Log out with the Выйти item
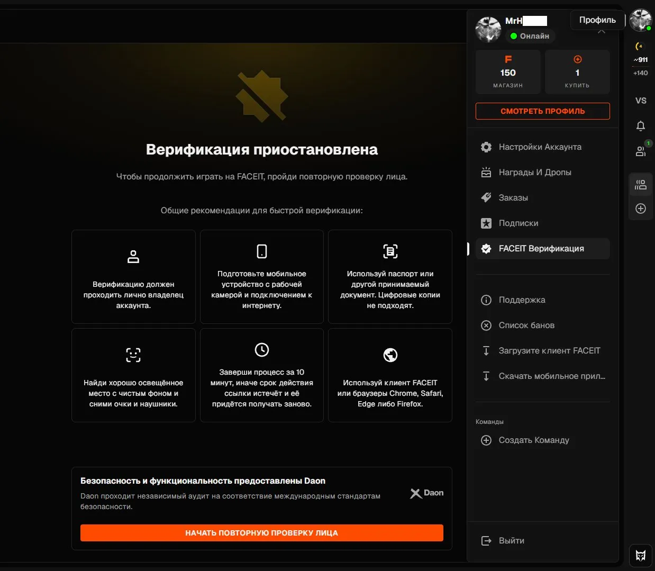Screen dimensions: 655x571 pos(543,541)
